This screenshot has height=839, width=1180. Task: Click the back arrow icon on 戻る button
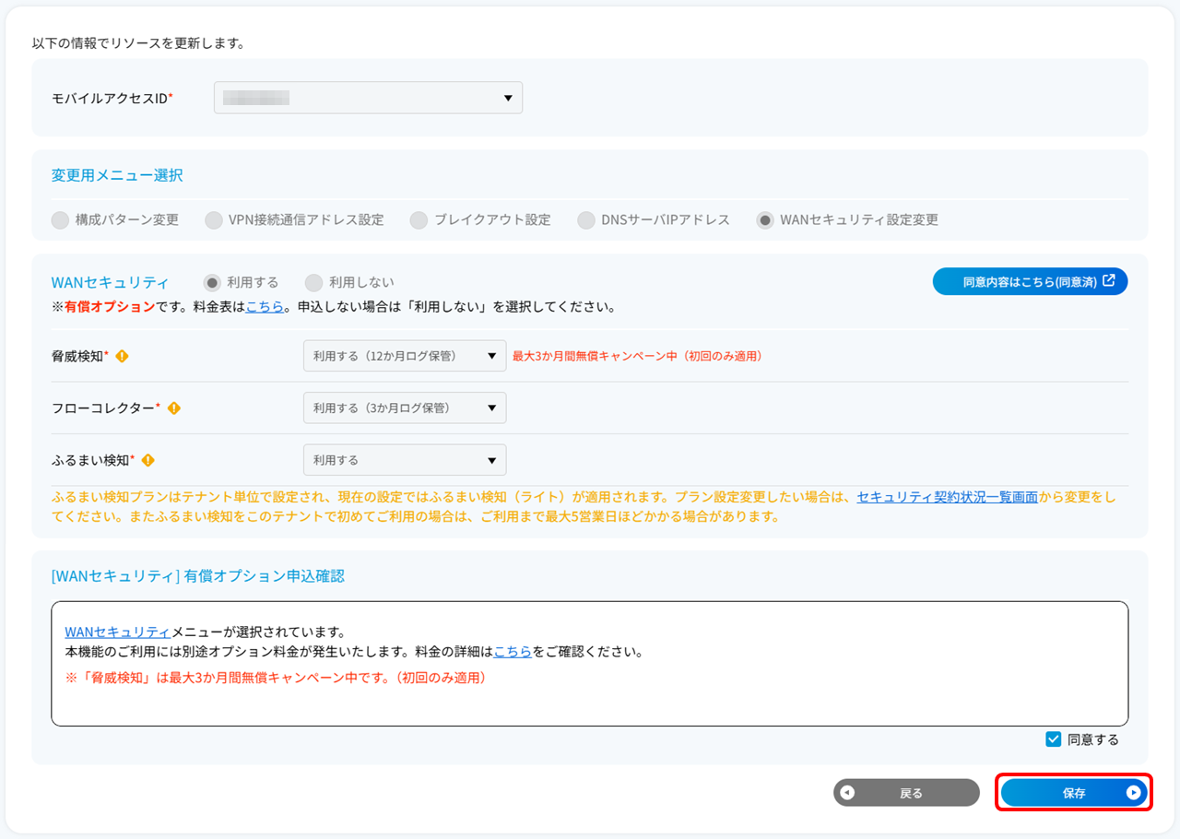click(847, 793)
